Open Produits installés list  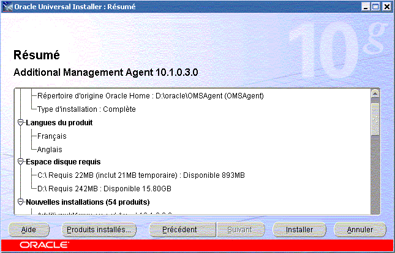pyautogui.click(x=100, y=230)
